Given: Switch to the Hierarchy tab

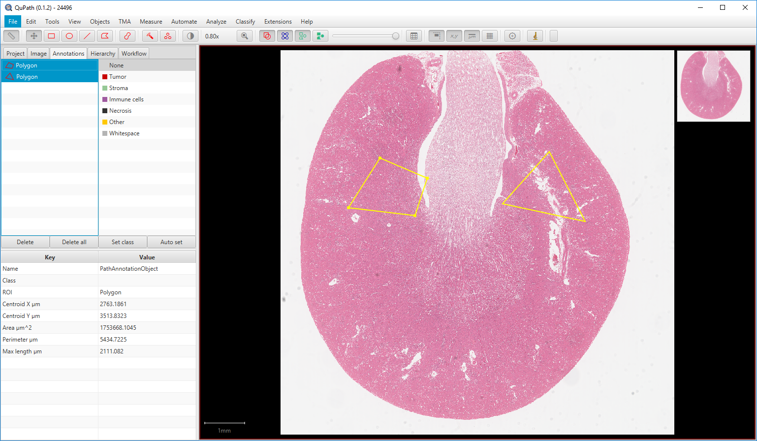Looking at the screenshot, I should pos(103,53).
